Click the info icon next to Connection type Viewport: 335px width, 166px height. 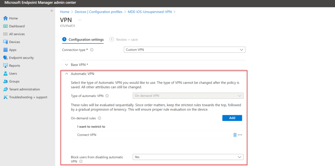(92, 50)
